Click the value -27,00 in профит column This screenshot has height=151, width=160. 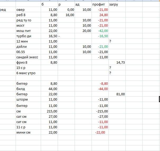(x=103, y=117)
